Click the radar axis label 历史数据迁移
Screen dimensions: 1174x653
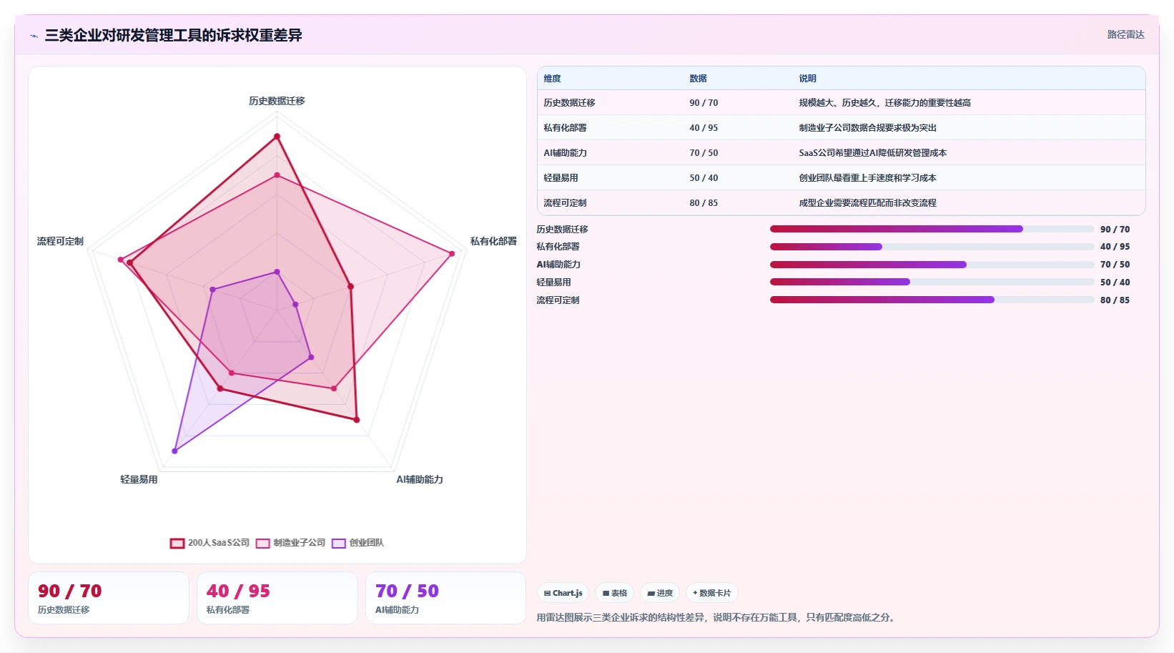pyautogui.click(x=277, y=101)
